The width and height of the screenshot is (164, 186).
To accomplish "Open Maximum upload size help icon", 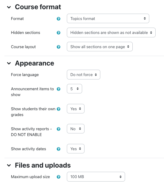I will (x=58, y=177).
